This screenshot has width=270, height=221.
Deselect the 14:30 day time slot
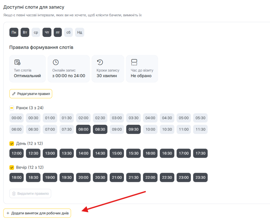(100, 153)
